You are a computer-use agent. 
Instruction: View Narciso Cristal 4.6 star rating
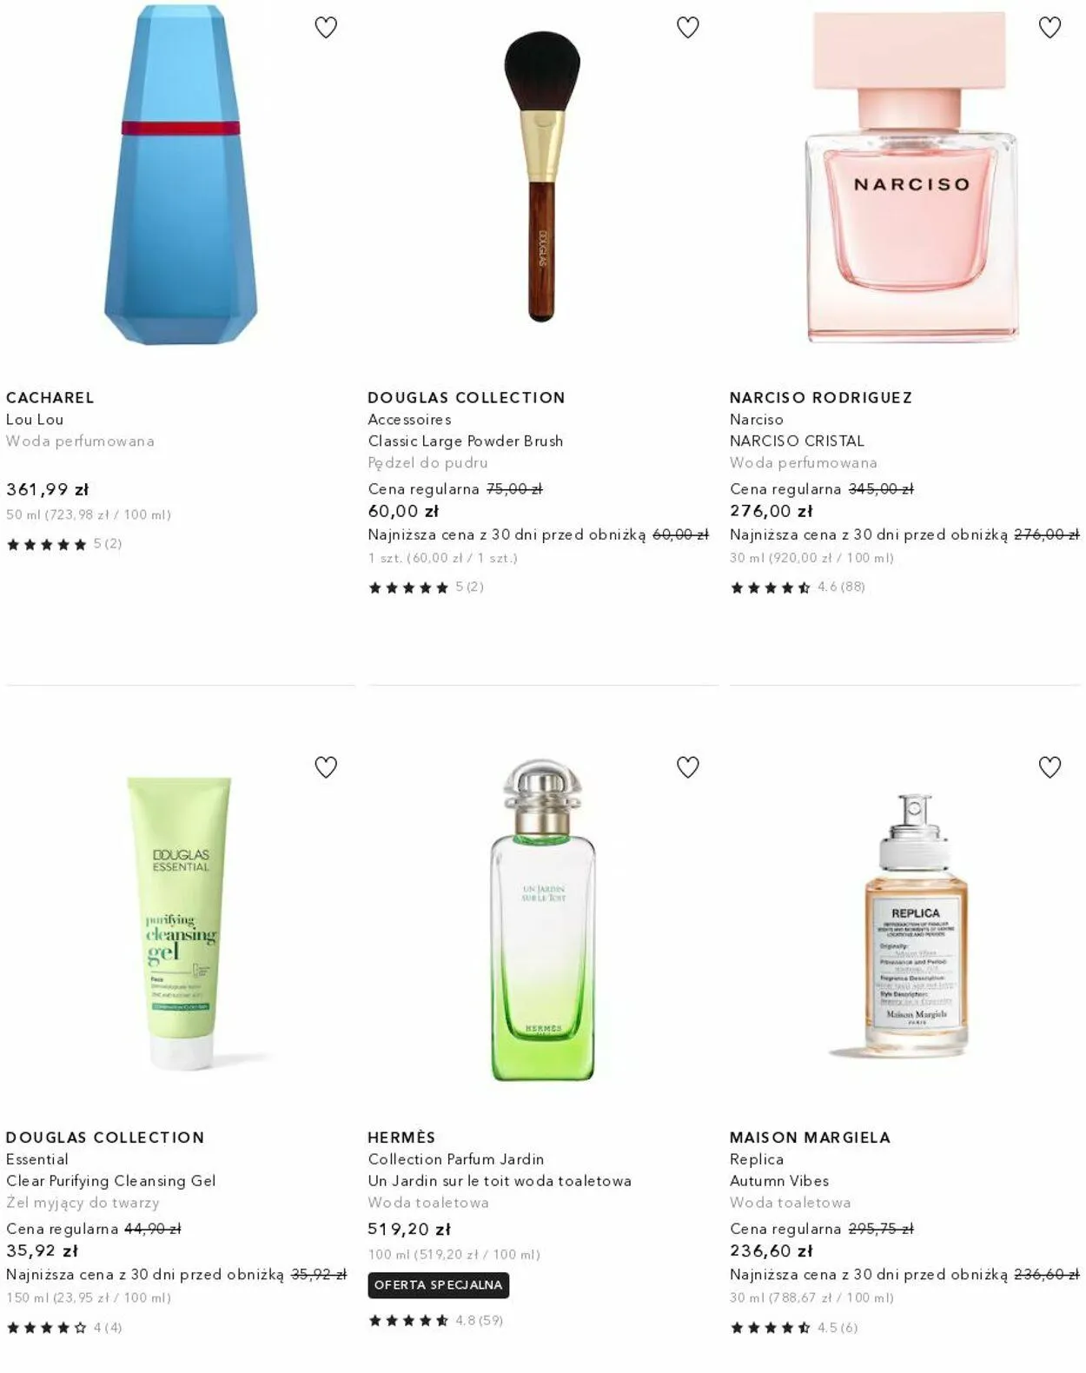tap(798, 587)
